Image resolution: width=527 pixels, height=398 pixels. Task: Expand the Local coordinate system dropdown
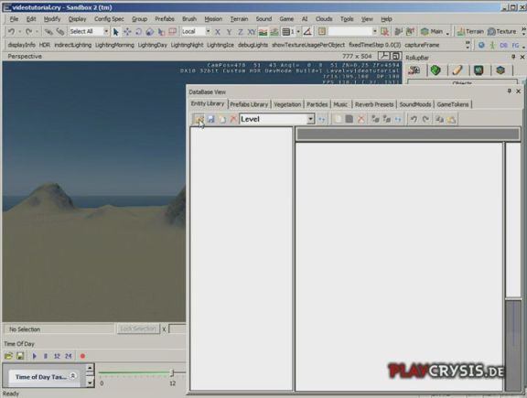(x=208, y=32)
